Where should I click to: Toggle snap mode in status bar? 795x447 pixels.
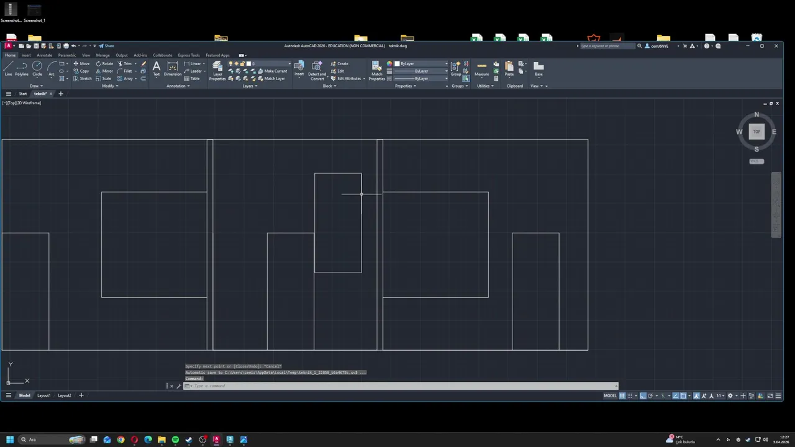(630, 395)
